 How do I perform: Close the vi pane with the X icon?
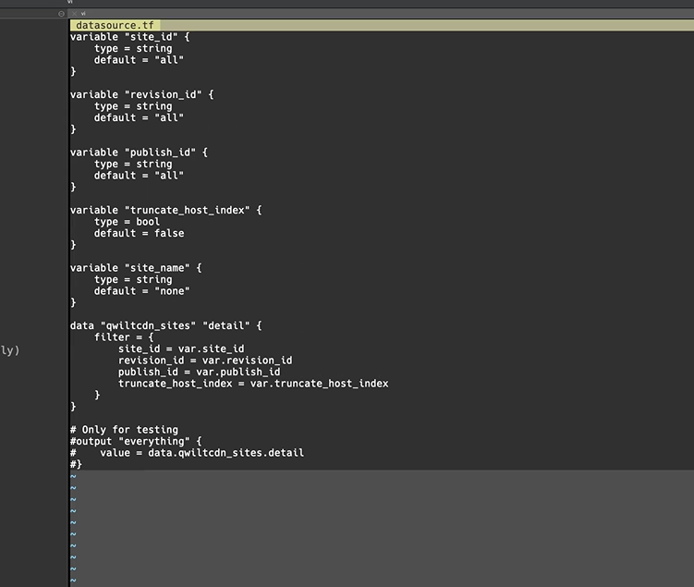coord(74,14)
